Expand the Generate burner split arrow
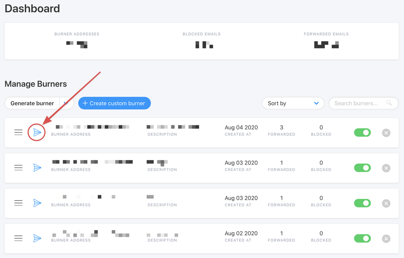The height and width of the screenshot is (258, 404). click(x=66, y=103)
